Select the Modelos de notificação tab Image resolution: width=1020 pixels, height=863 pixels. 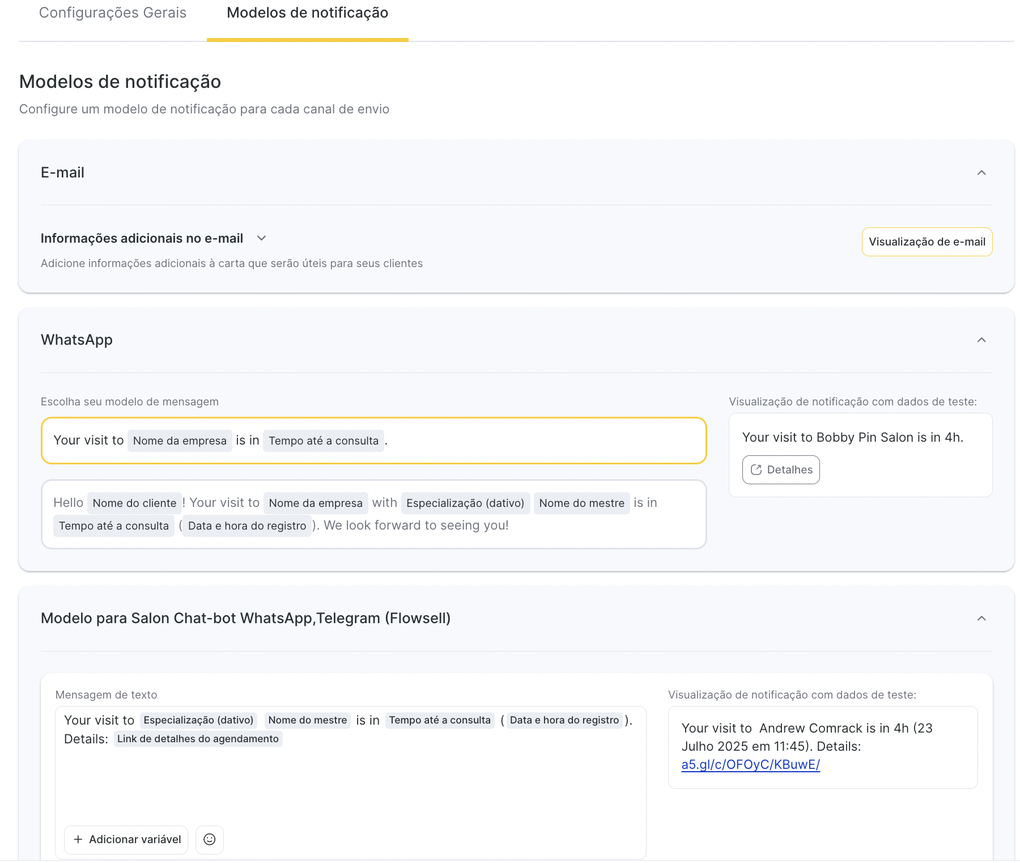coord(307,12)
